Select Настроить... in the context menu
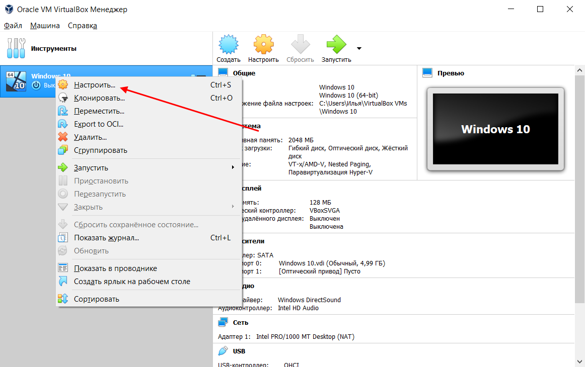 pos(95,85)
